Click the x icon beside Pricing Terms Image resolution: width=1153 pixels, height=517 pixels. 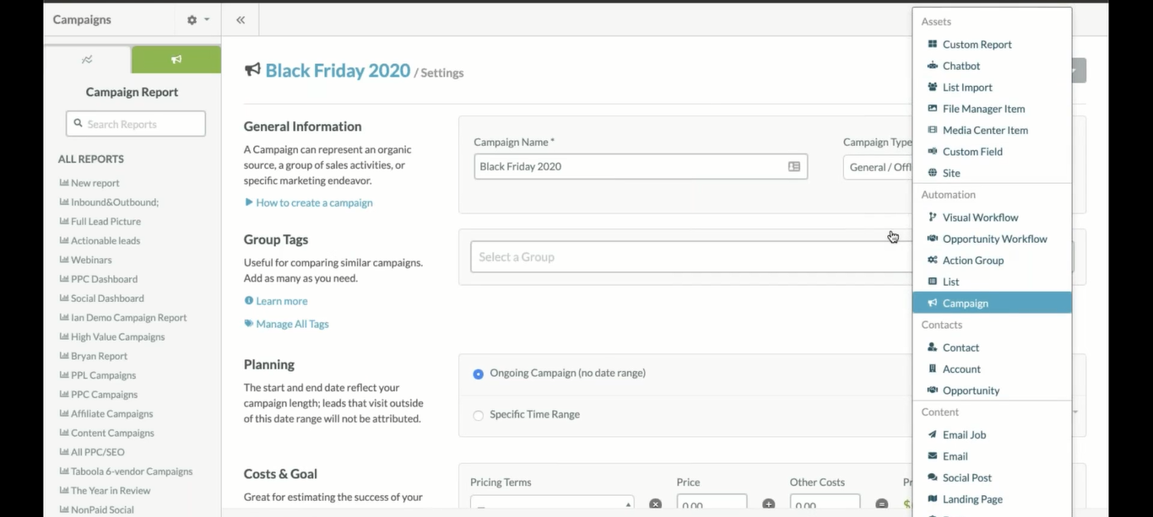(655, 504)
